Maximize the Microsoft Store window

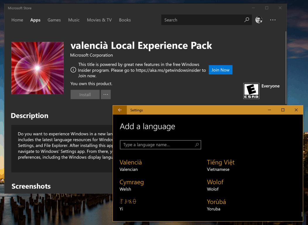pos(267,8)
